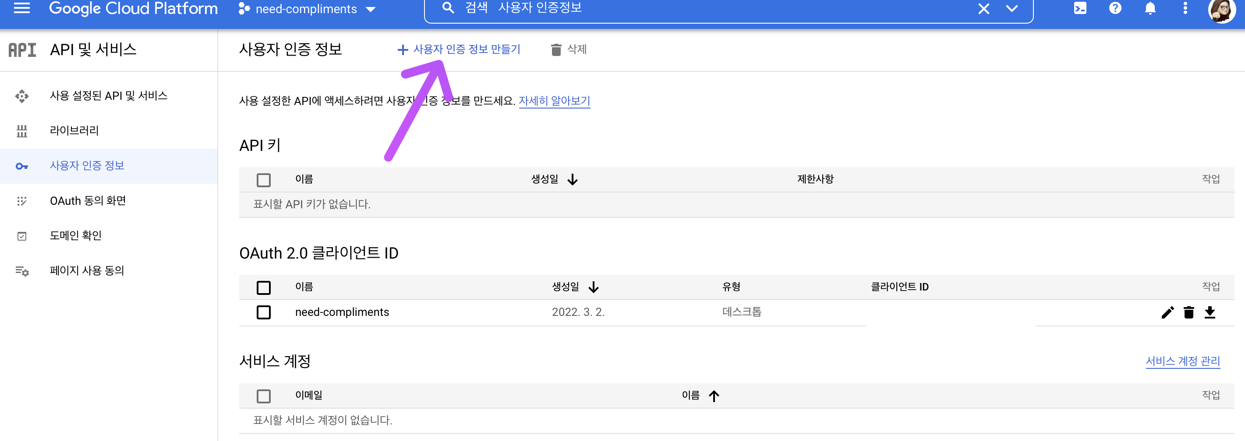View notifications in the top bar

(x=1150, y=8)
